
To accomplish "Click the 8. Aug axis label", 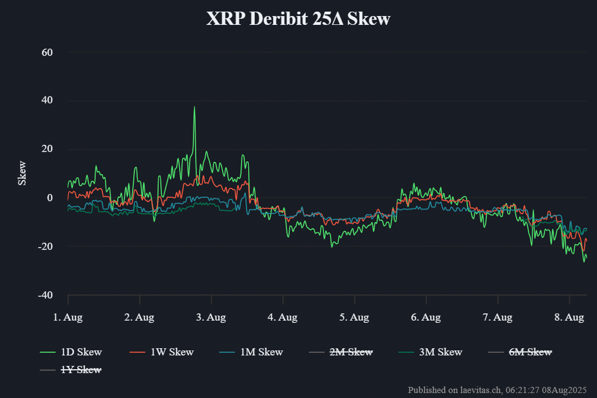I will [x=570, y=317].
